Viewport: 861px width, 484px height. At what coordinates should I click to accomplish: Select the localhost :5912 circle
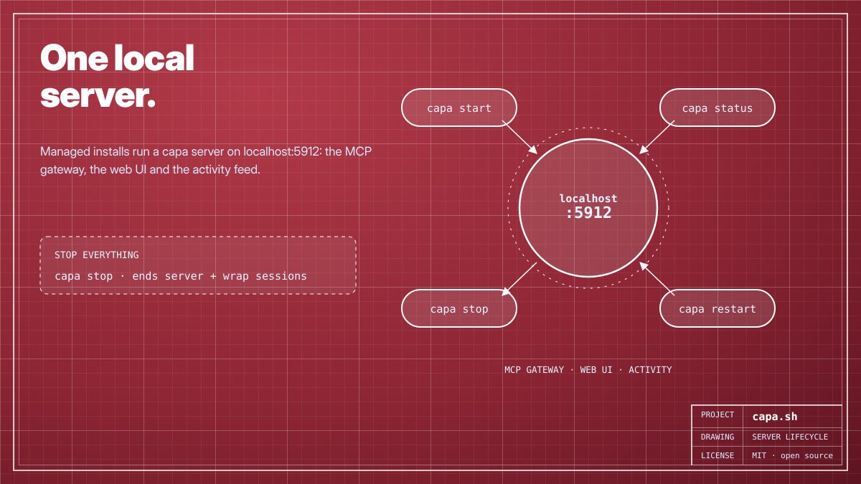[x=588, y=208]
